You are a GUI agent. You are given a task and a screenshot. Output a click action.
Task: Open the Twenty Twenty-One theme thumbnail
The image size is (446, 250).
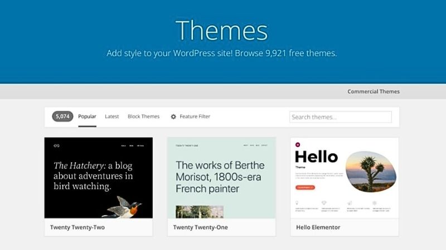click(221, 178)
